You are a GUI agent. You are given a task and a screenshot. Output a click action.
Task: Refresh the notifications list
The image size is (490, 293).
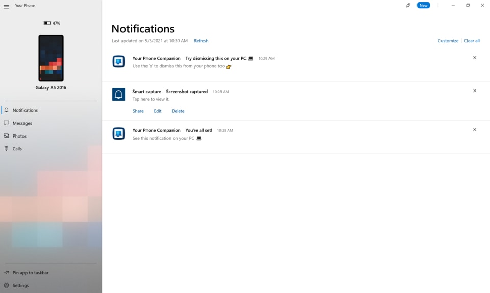click(201, 41)
